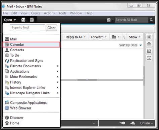Image resolution: width=159 pixels, height=130 pixels.
Task: Click the double-chevron toolbar overflow button
Action: [124, 37]
